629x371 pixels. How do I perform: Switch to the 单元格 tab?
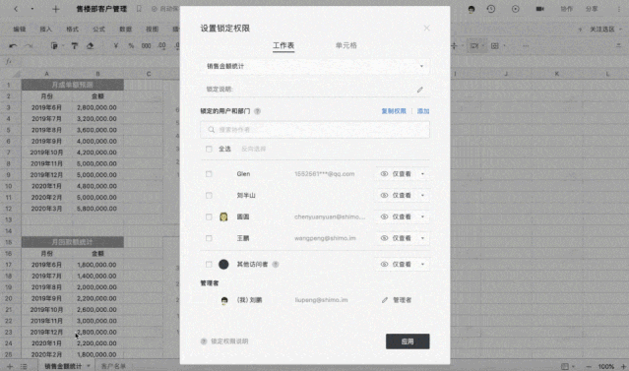[x=346, y=45]
